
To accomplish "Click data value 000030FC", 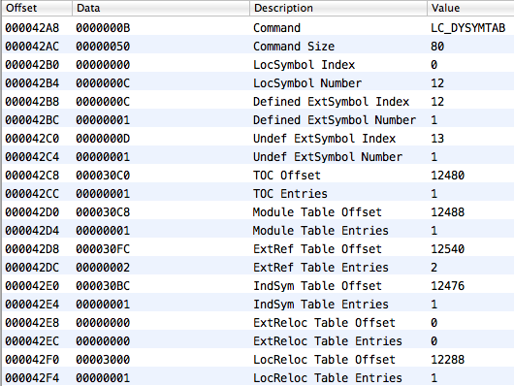I will point(103,249).
